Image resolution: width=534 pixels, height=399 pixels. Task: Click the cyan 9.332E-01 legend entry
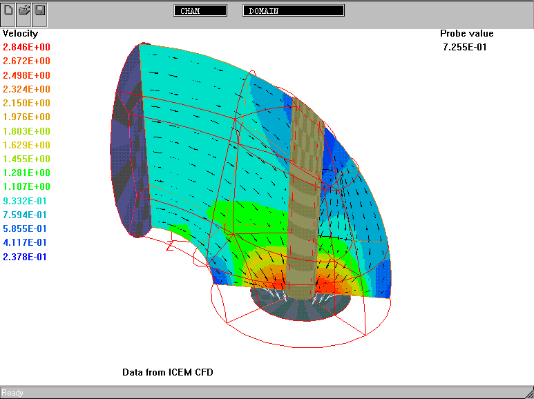27,201
